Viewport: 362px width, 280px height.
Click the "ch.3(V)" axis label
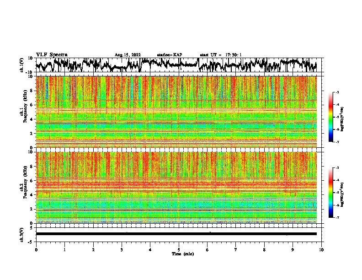(x=22, y=235)
